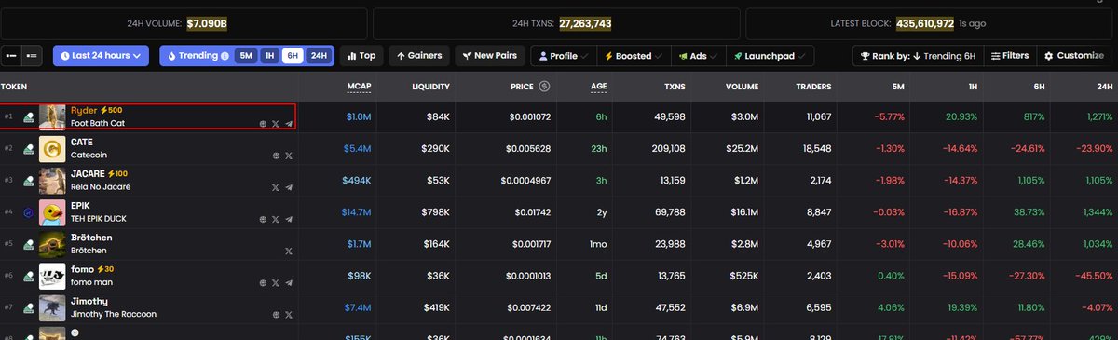Sort by the MCAP column header
1118x340 pixels.
pos(360,86)
